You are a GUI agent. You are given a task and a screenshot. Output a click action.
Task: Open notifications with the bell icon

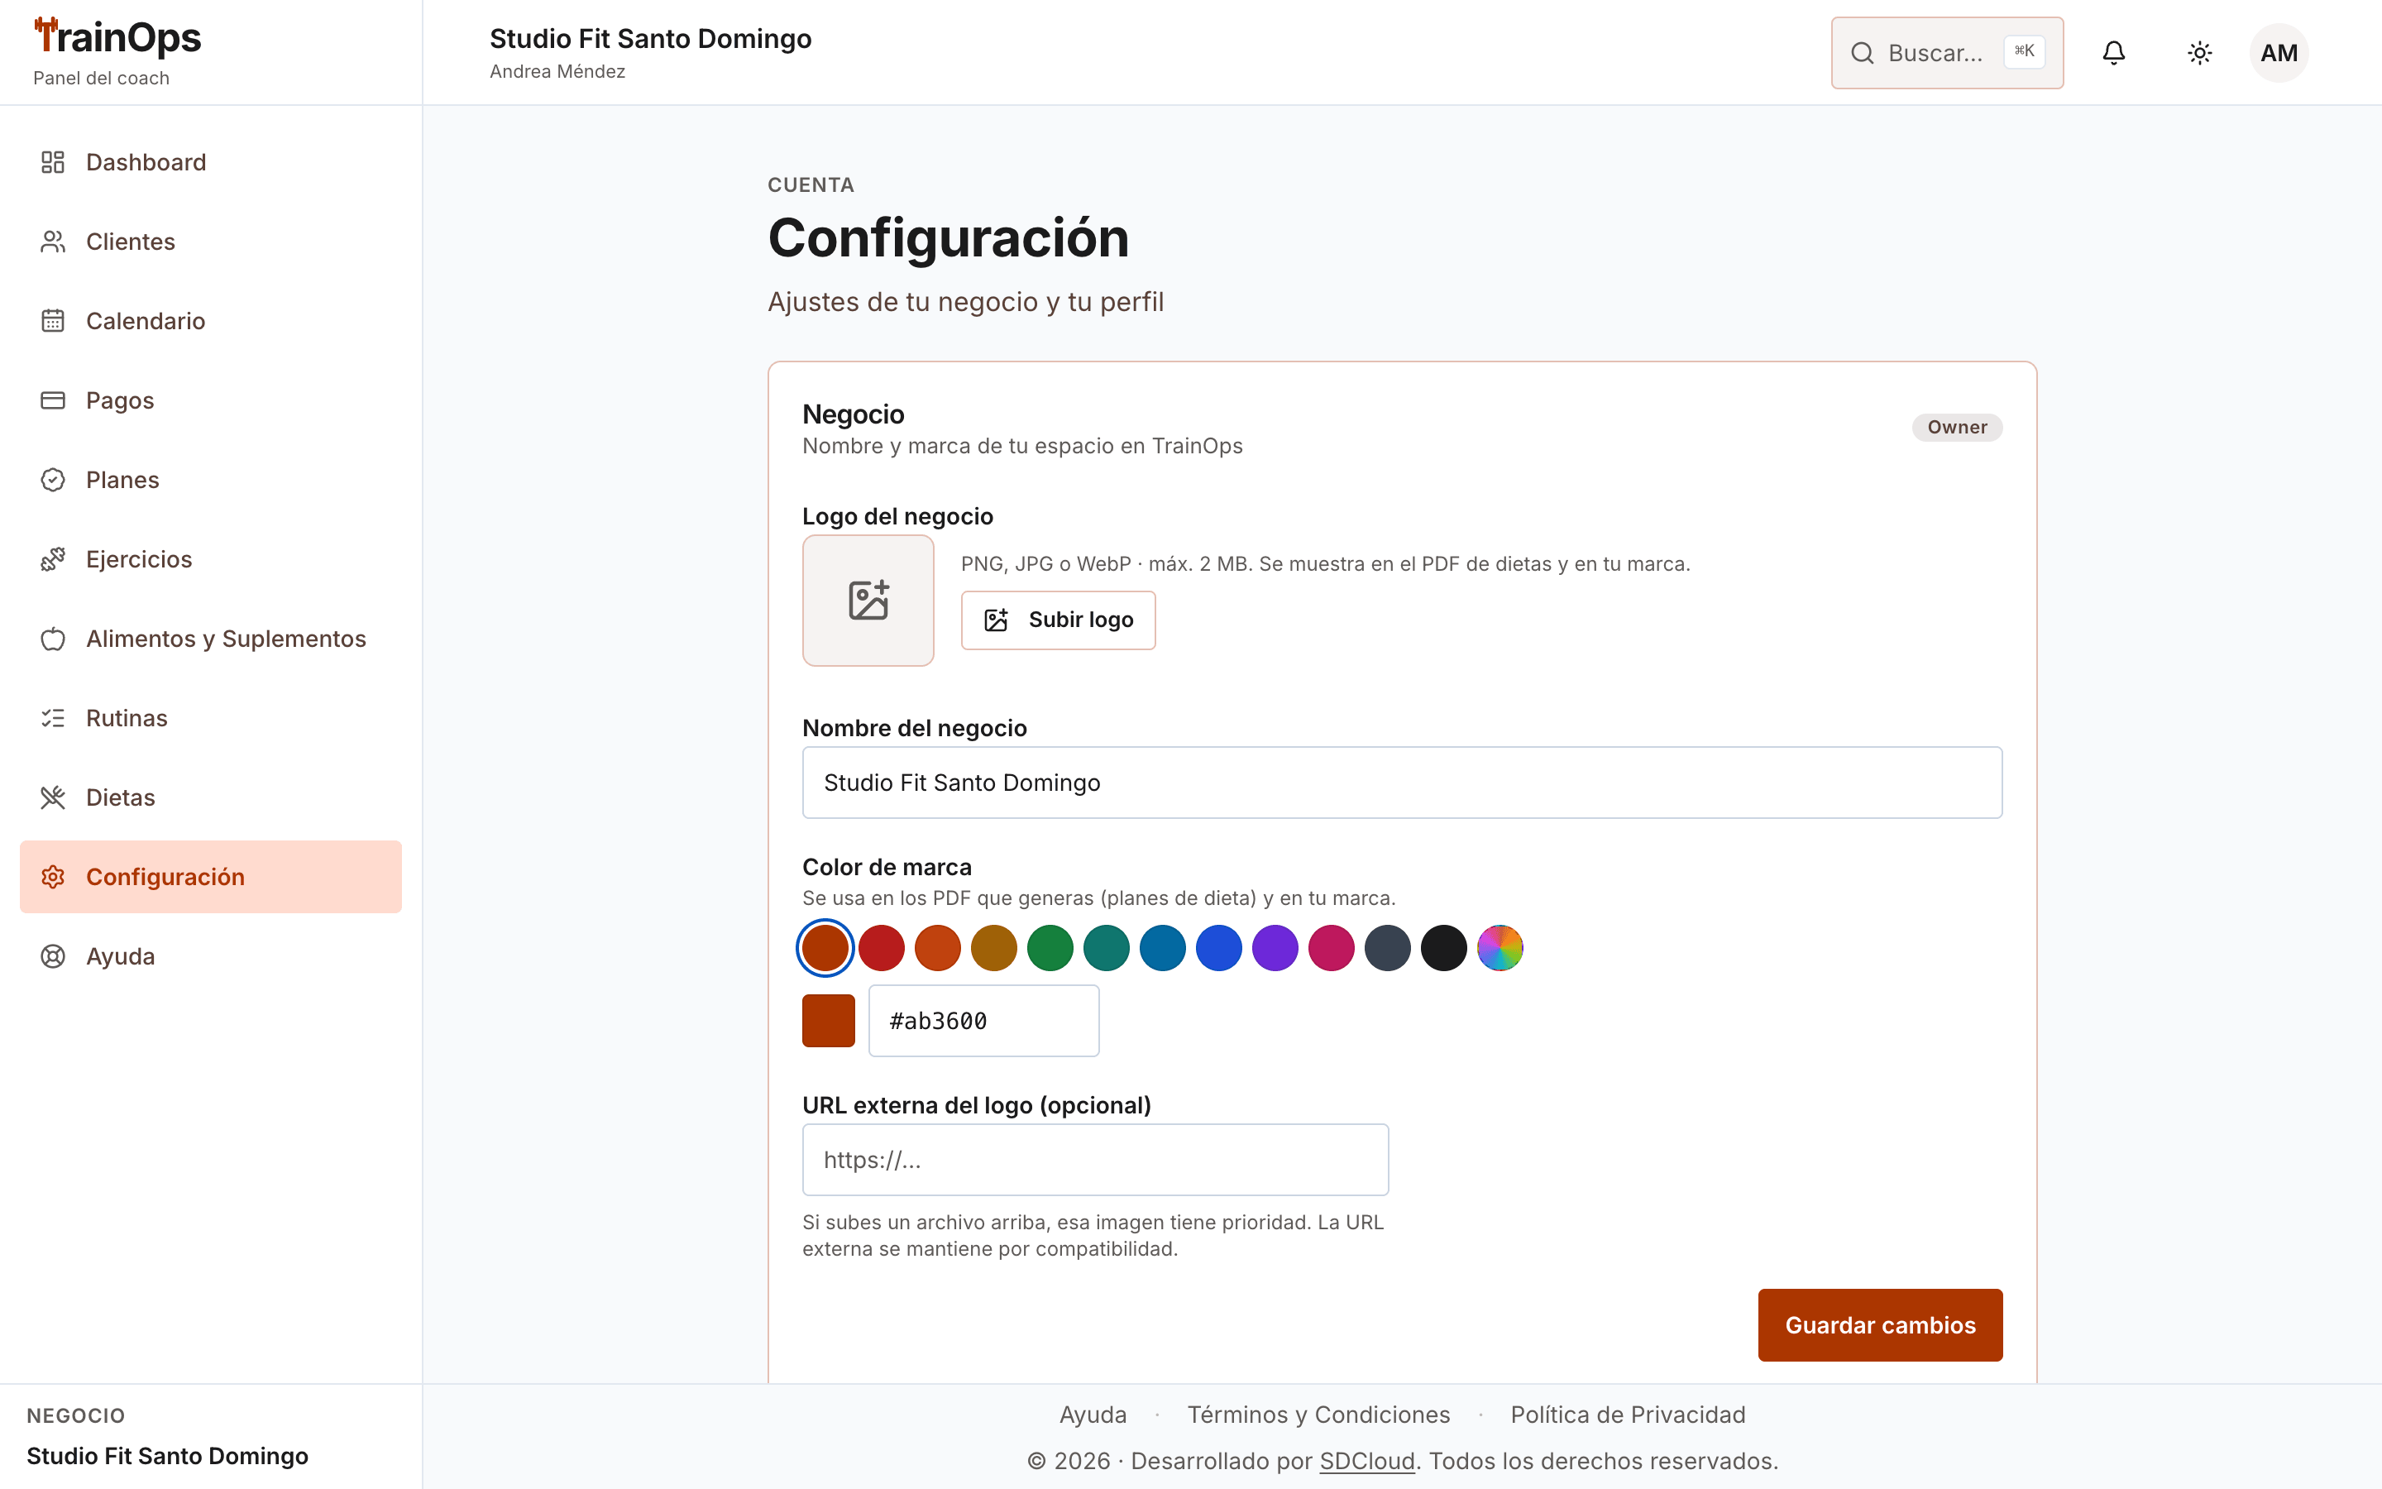tap(2113, 53)
